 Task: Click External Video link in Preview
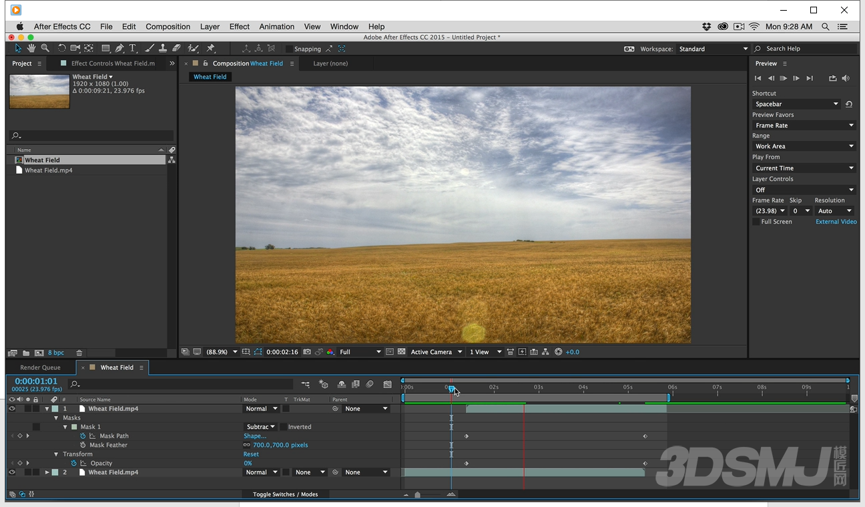point(836,222)
